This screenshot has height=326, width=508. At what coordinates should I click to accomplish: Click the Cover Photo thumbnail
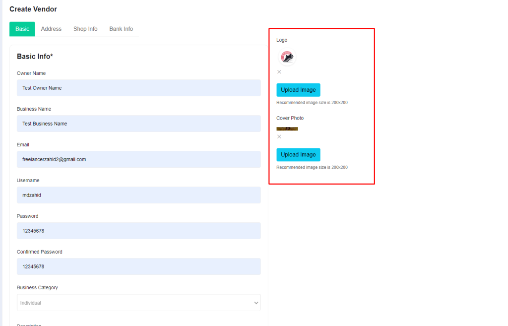click(287, 129)
